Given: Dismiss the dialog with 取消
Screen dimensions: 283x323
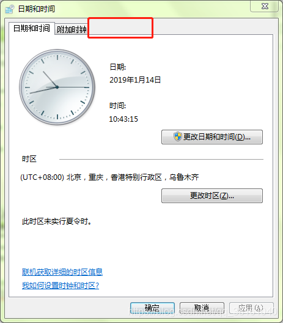Looking at the screenshot, I should point(202,308).
